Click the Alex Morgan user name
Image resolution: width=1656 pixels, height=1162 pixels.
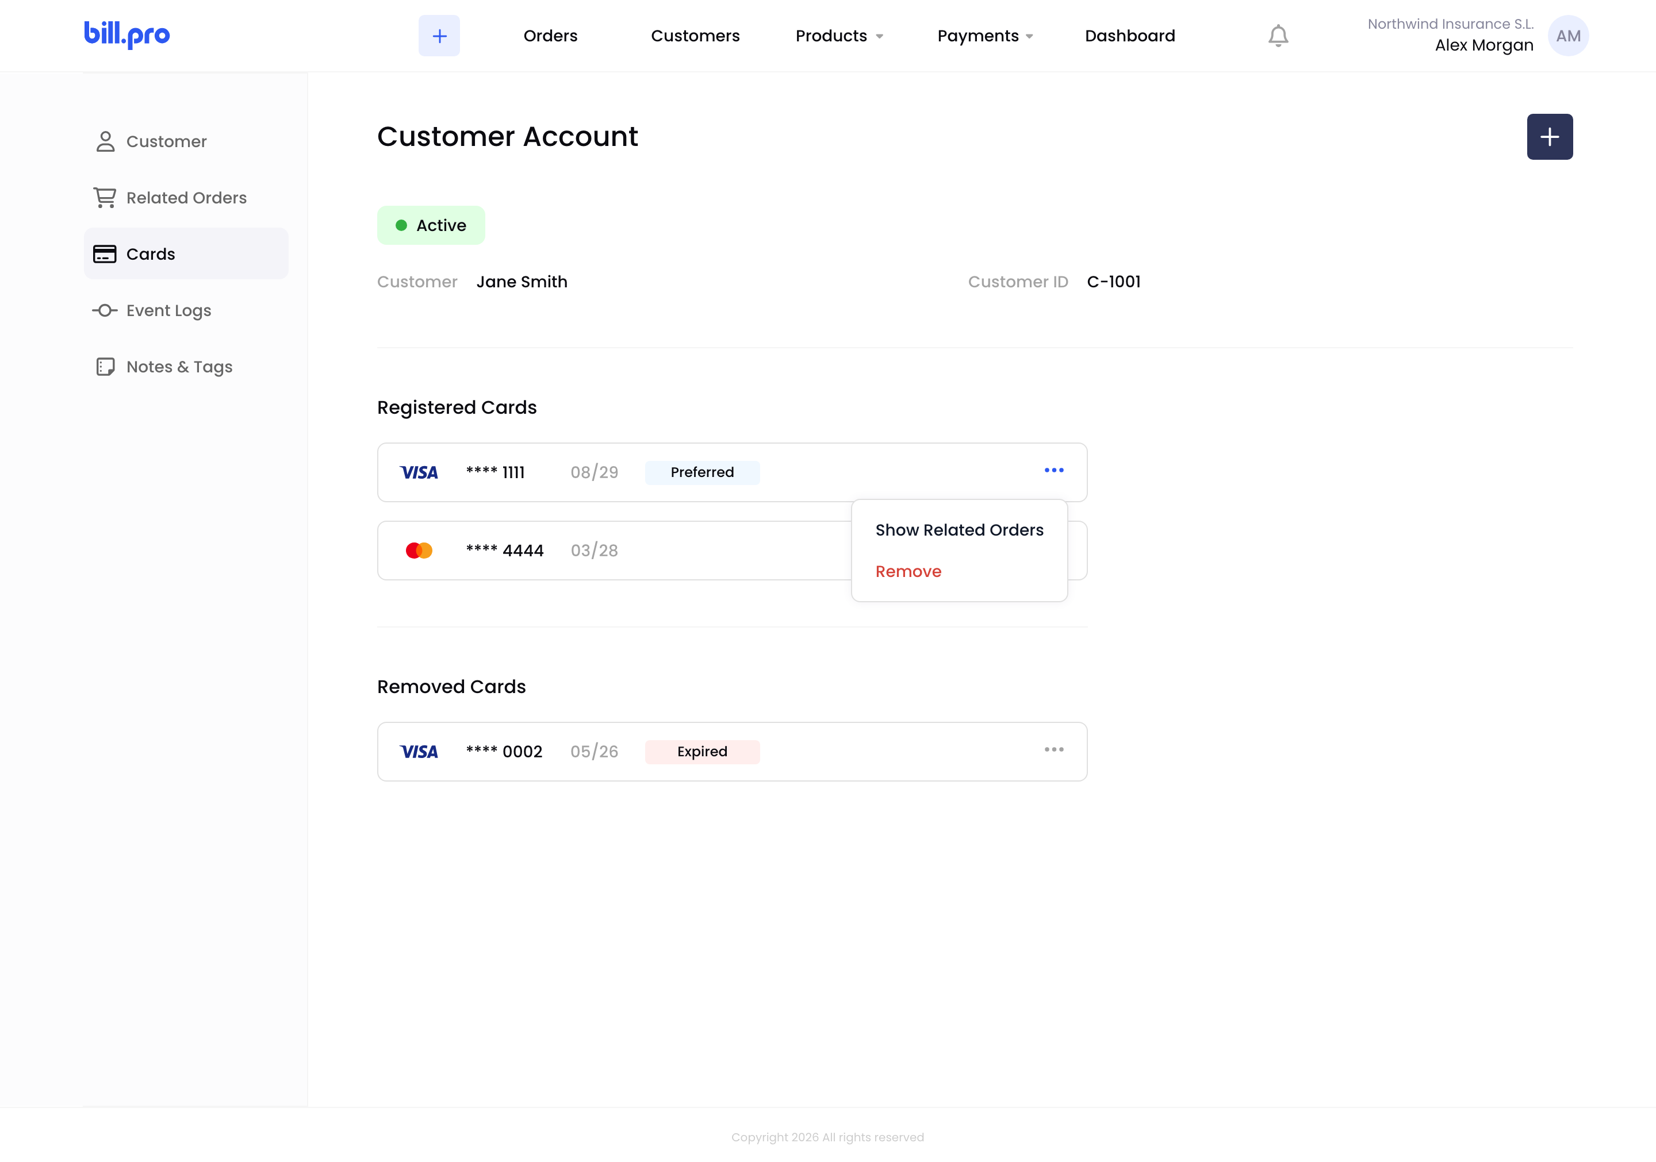tap(1484, 45)
